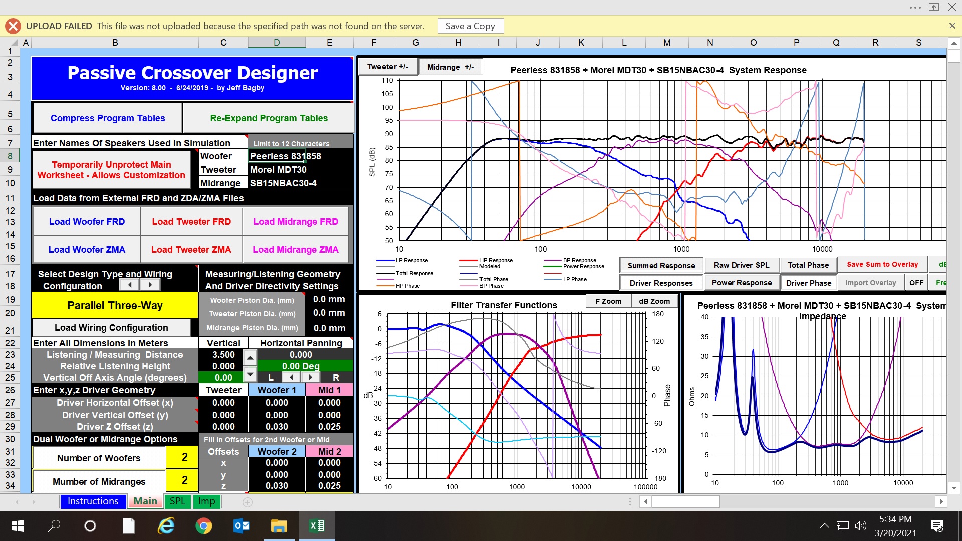Click the dB Zoom button

point(654,301)
